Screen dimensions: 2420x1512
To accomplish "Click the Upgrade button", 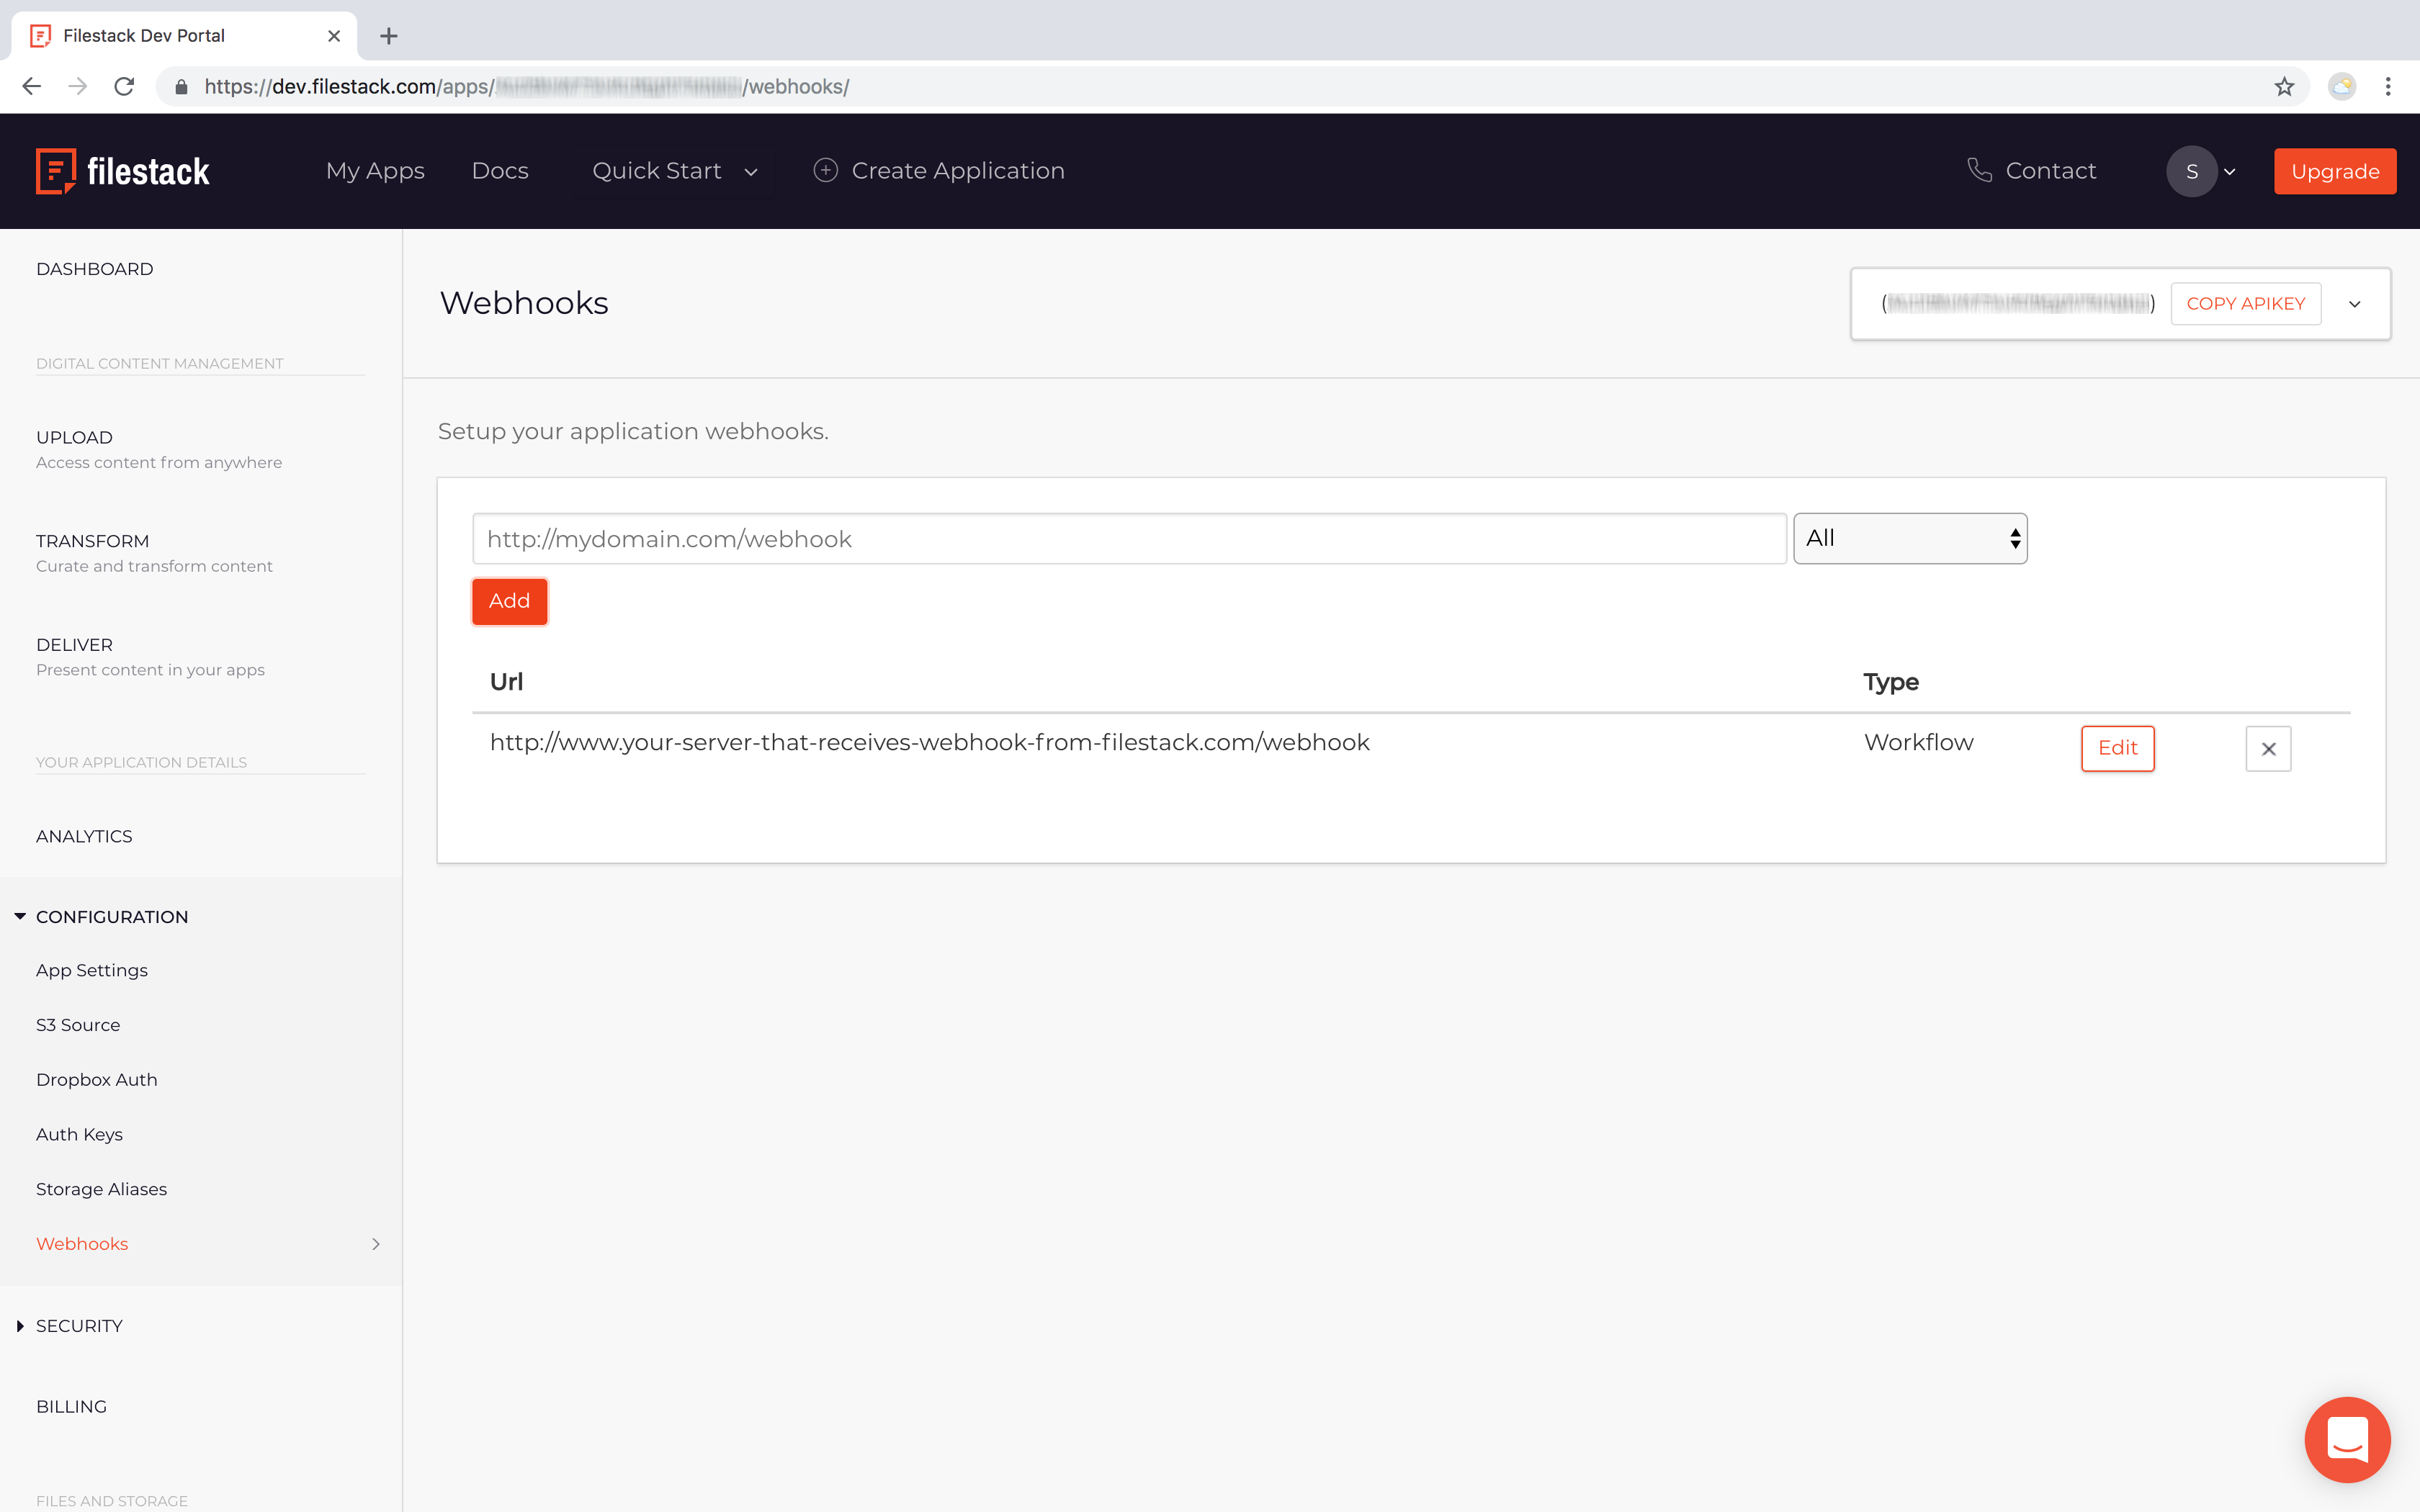I will coord(2335,171).
